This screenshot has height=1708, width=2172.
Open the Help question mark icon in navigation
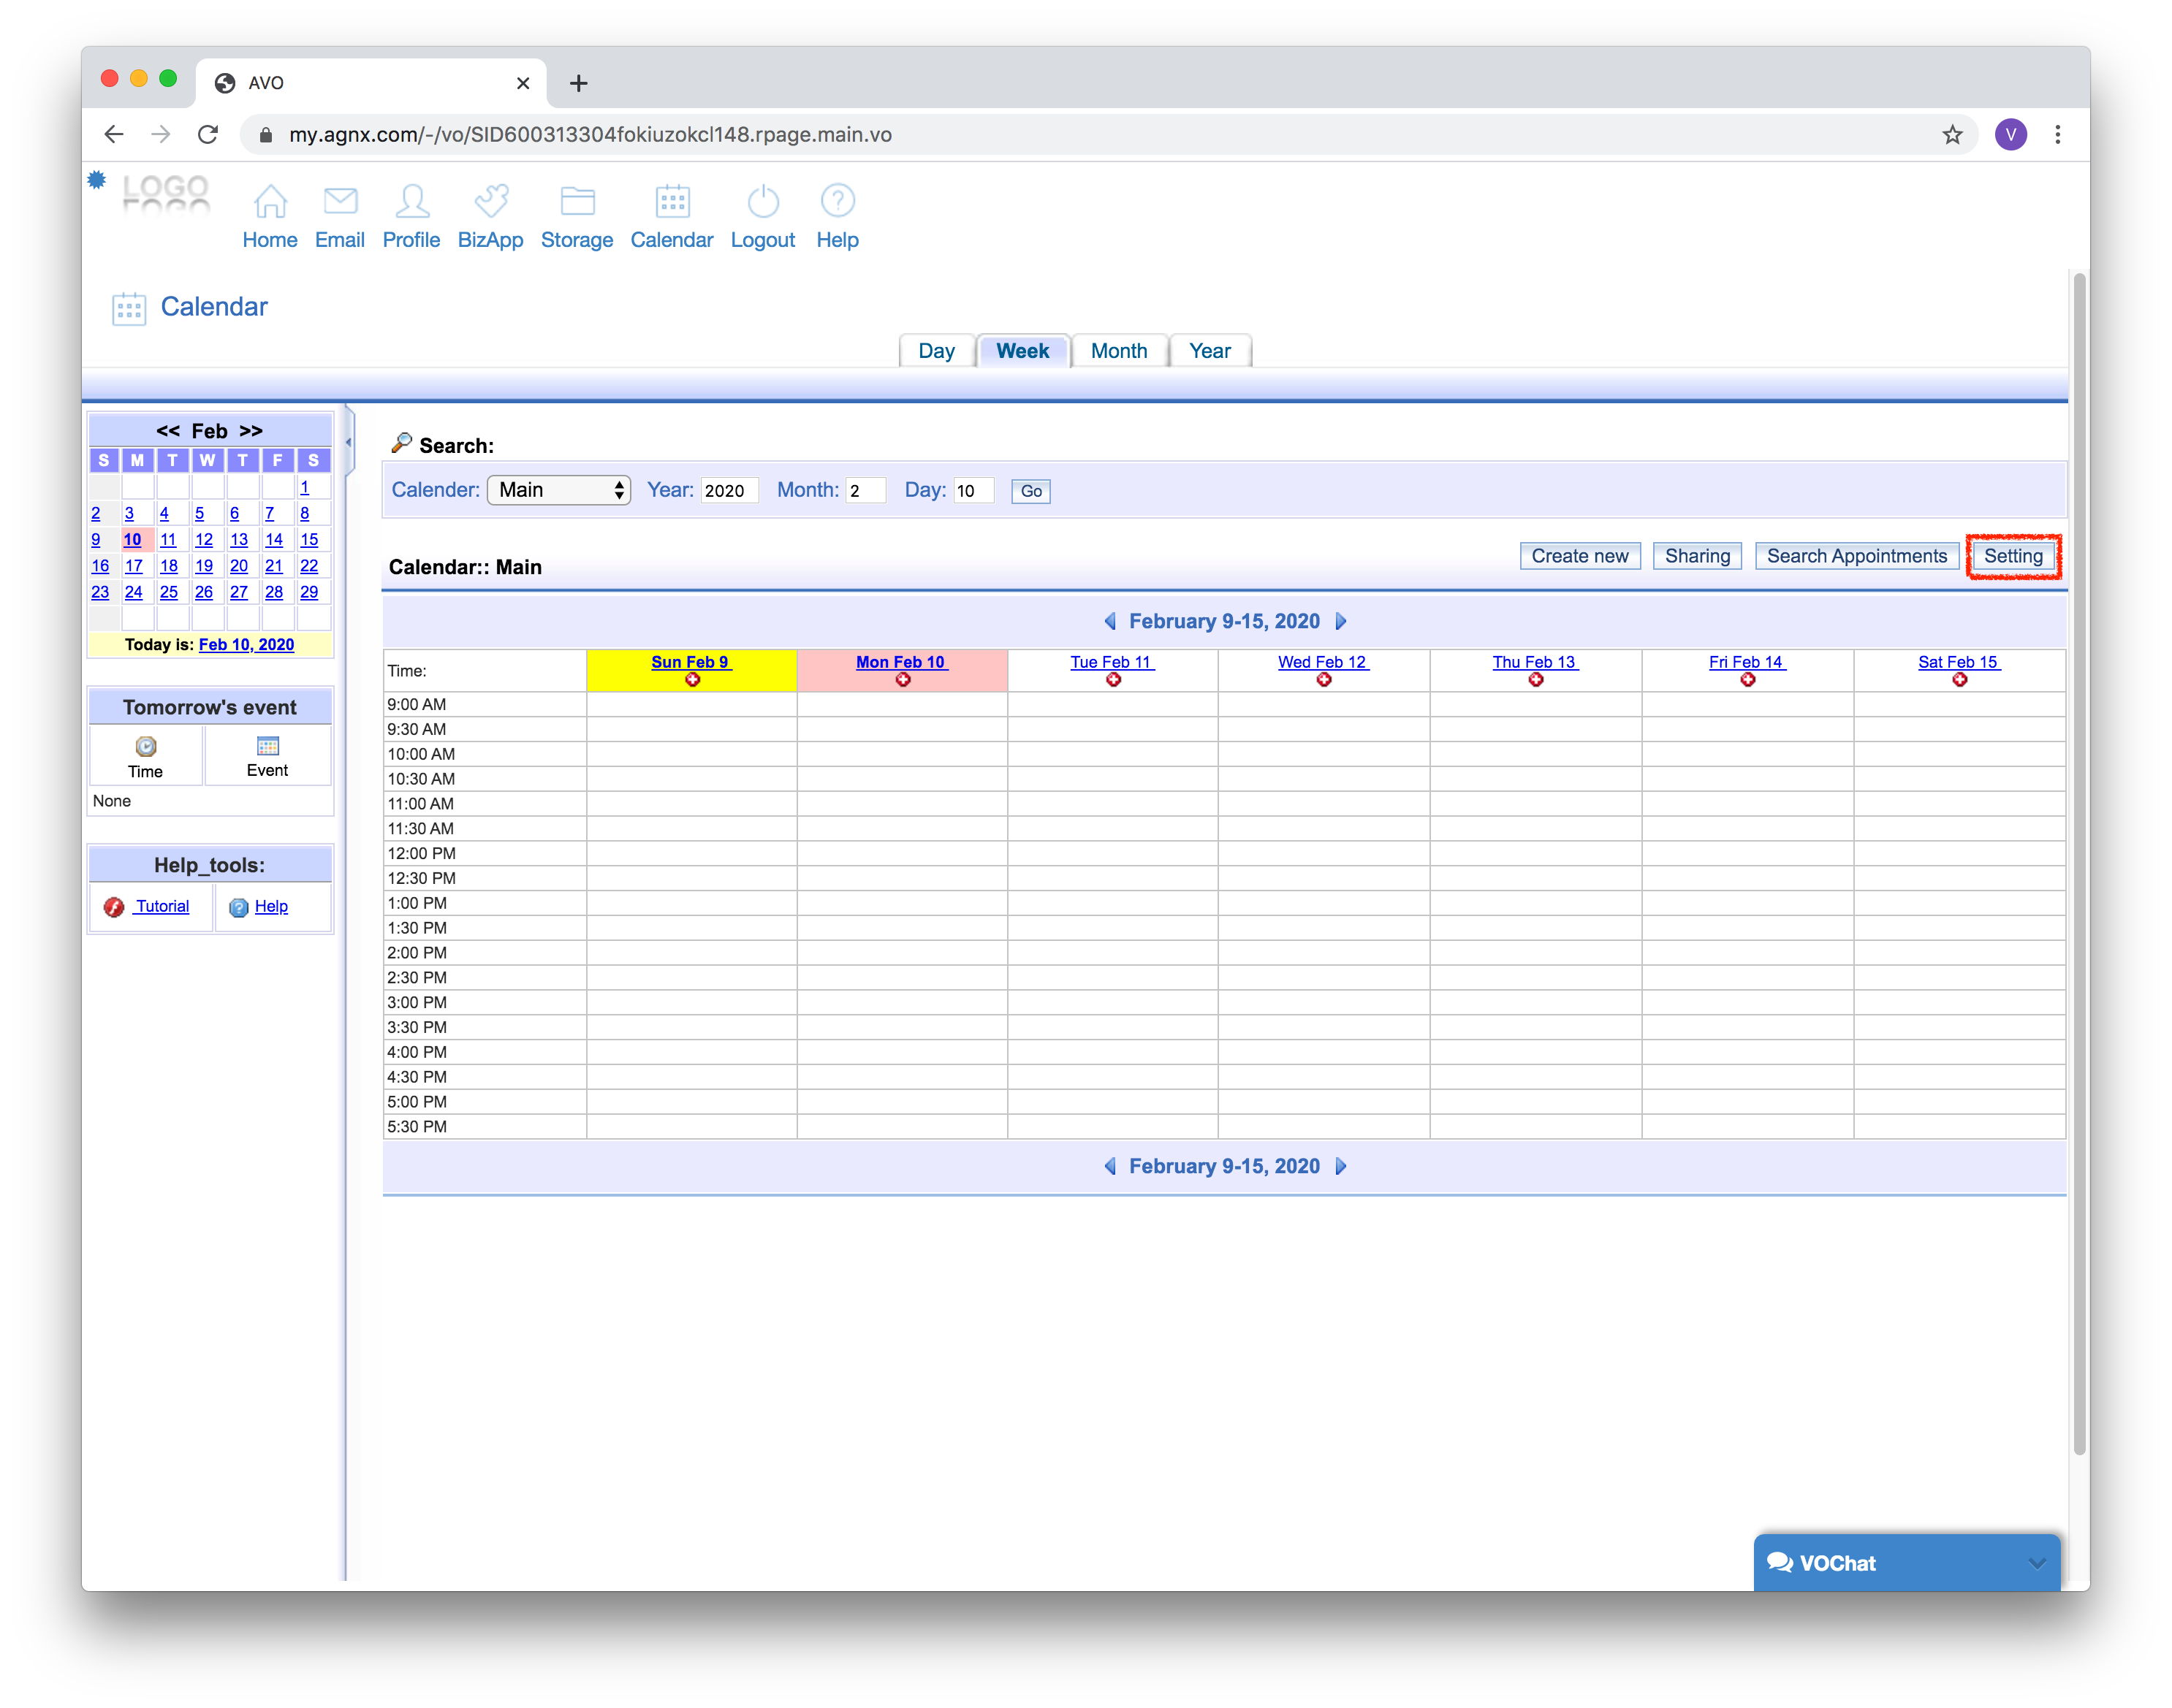click(x=838, y=201)
